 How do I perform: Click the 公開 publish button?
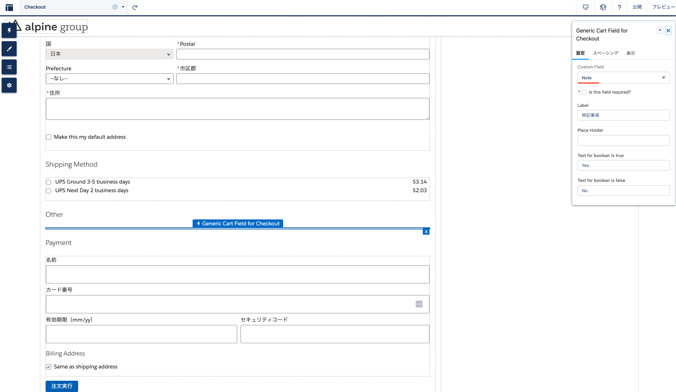(637, 7)
